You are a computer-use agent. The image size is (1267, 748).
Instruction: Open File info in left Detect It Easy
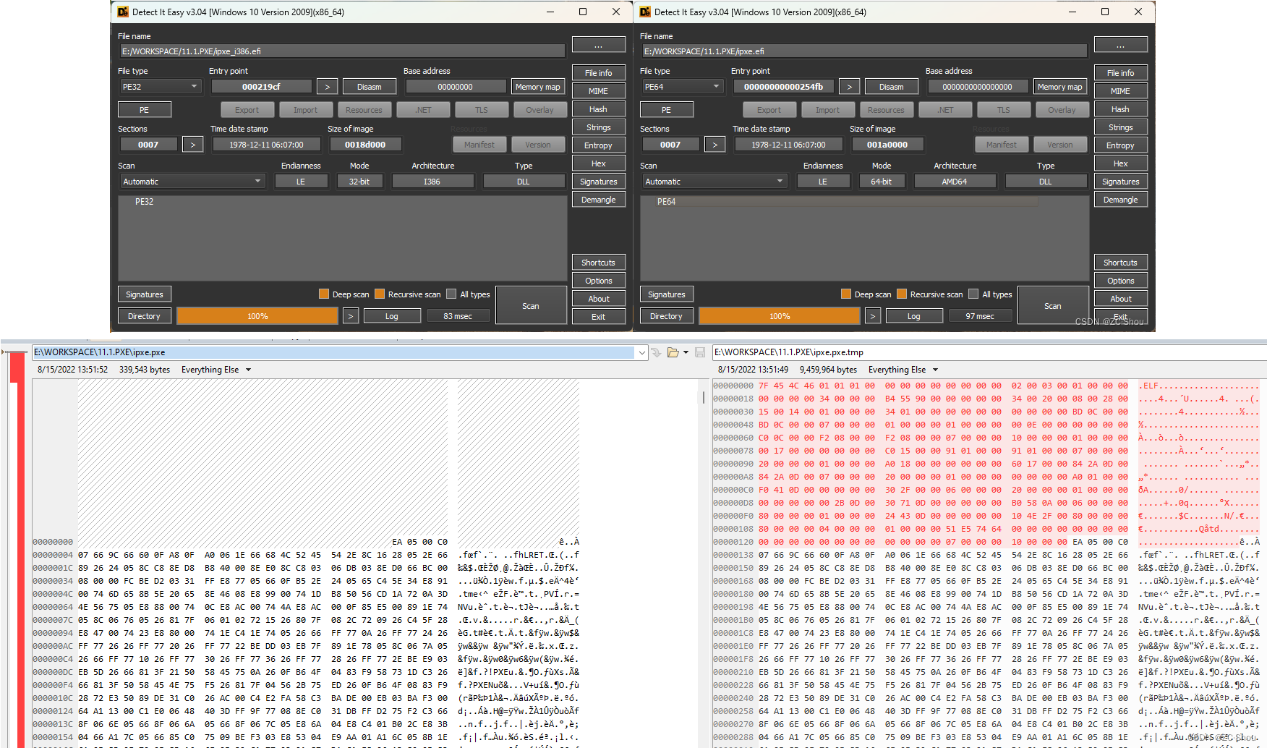click(598, 73)
